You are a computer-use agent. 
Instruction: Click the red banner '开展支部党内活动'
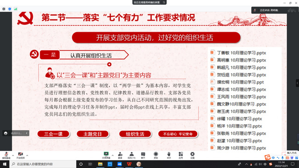click(156, 37)
